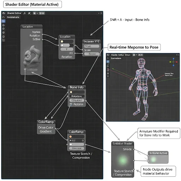Viewport: 181px width, 181px height.
Task: Click the Scale label in the Separate XYZ node
Action: point(87,50)
